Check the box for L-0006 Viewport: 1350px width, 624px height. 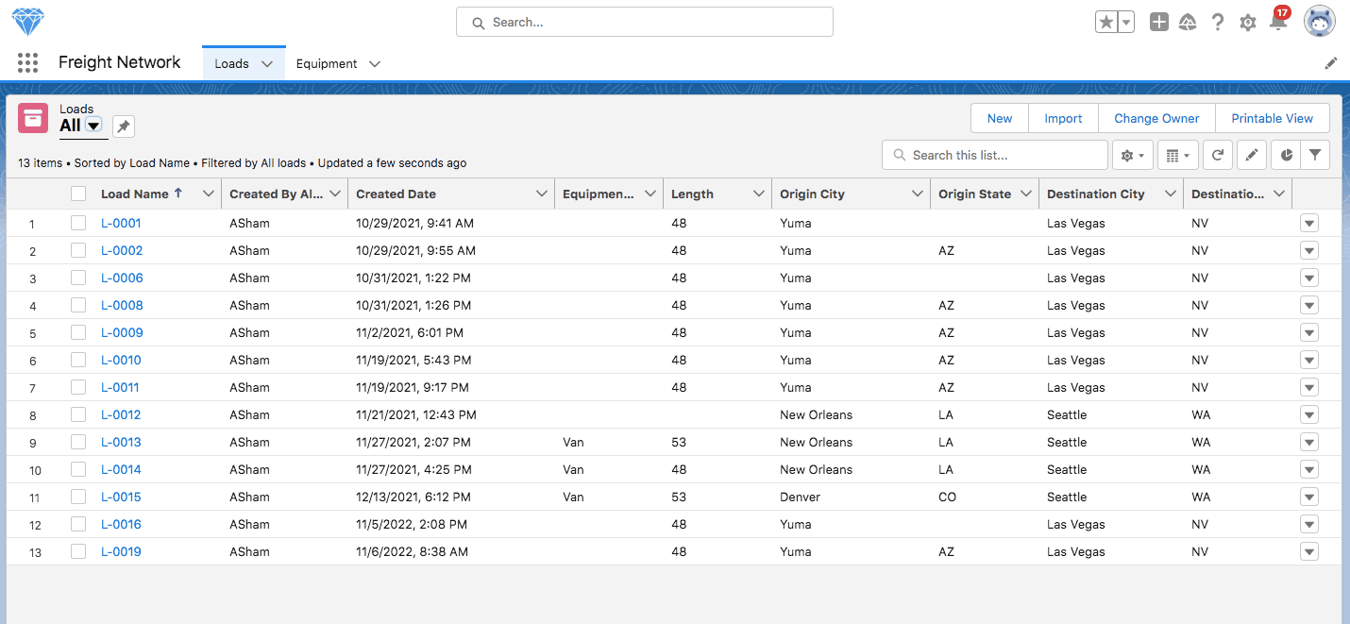coord(78,278)
